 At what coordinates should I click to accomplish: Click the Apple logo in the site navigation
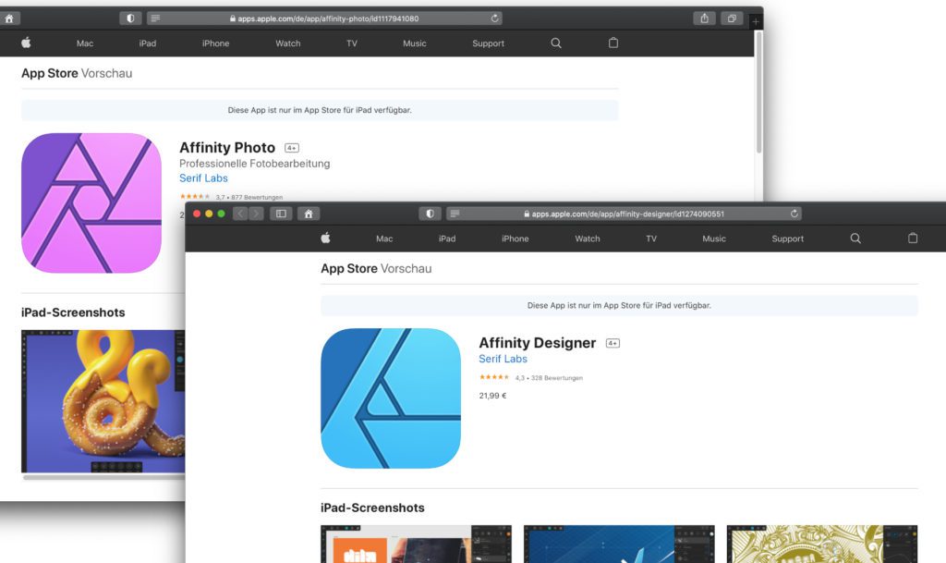point(324,238)
